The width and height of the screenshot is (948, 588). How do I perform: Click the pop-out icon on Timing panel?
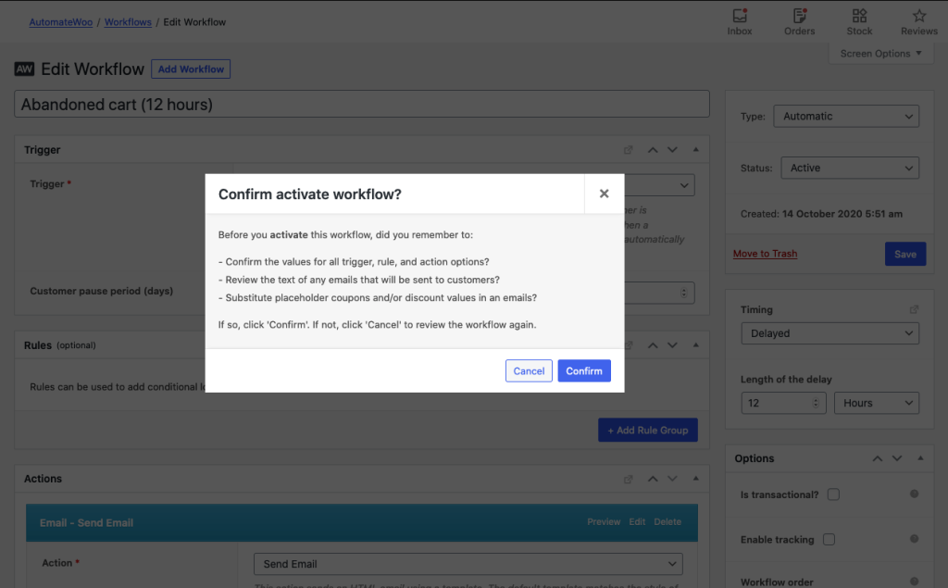click(x=914, y=308)
